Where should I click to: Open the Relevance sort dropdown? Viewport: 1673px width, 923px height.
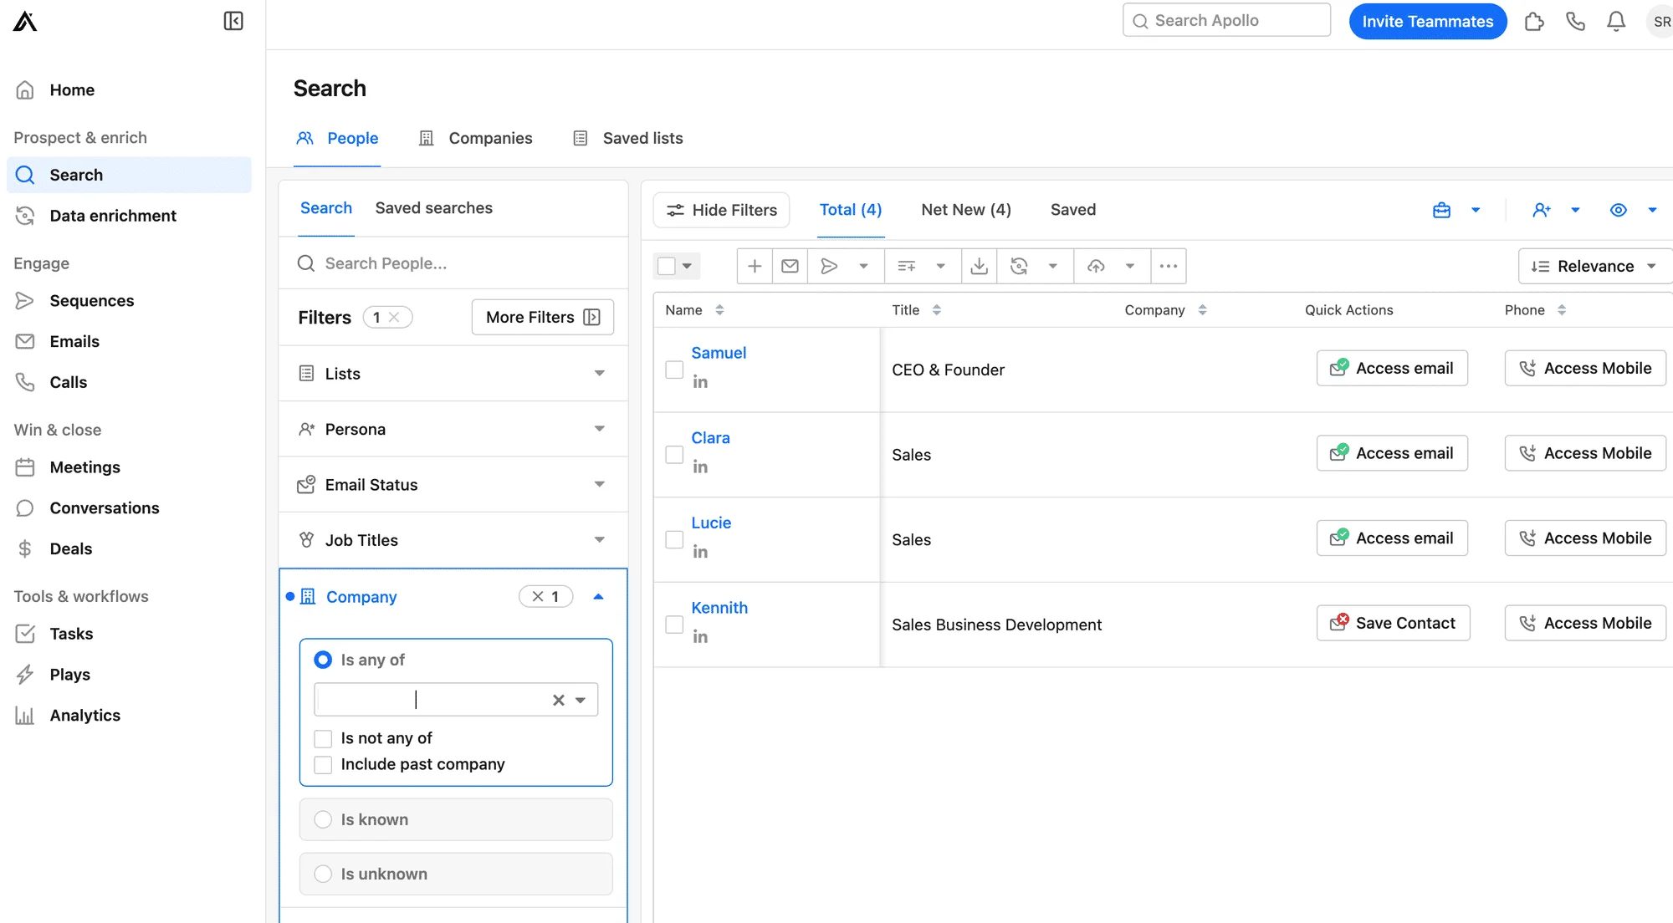click(x=1594, y=266)
